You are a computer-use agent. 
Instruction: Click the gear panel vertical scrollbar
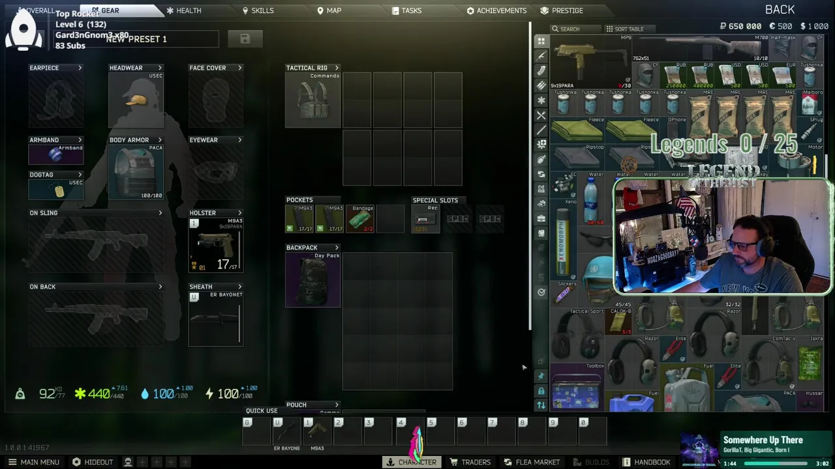point(530,176)
